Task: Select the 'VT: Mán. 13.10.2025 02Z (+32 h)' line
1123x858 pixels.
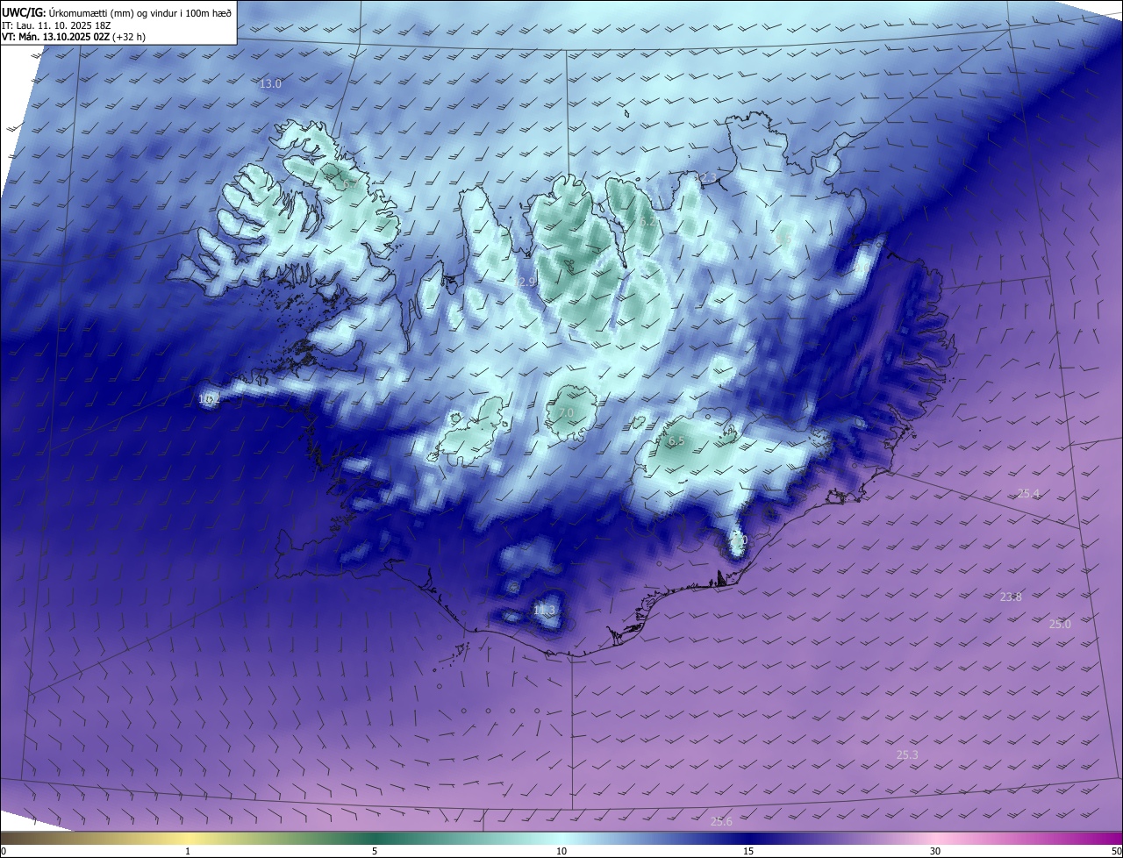Action: (x=74, y=37)
